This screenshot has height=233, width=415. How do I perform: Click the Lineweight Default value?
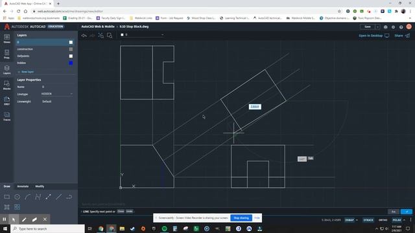coord(47,102)
